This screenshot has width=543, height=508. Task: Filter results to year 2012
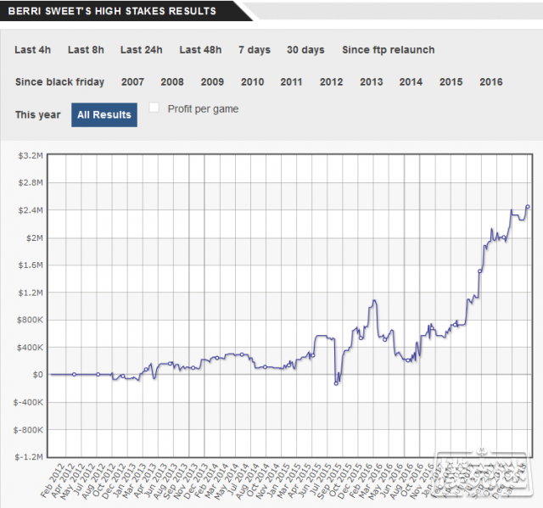[332, 82]
